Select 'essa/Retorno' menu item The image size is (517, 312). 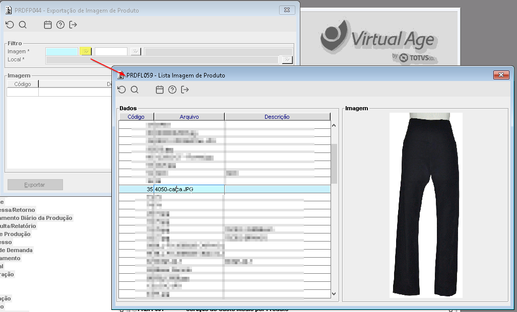[18, 210]
